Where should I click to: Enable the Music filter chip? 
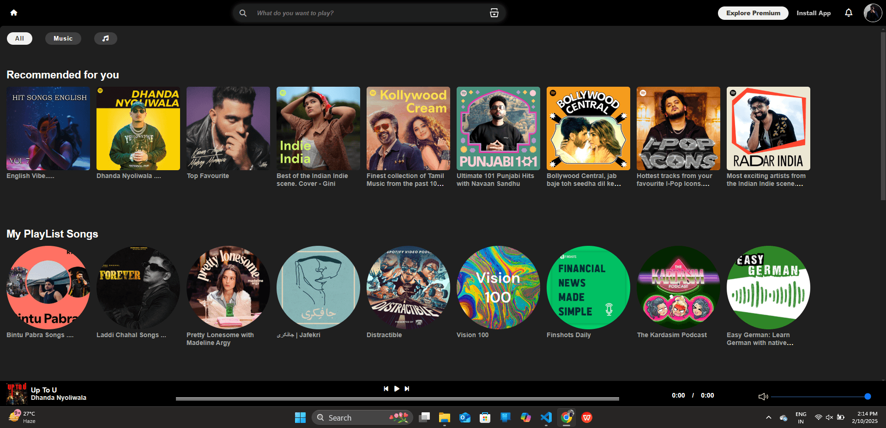[x=63, y=38]
